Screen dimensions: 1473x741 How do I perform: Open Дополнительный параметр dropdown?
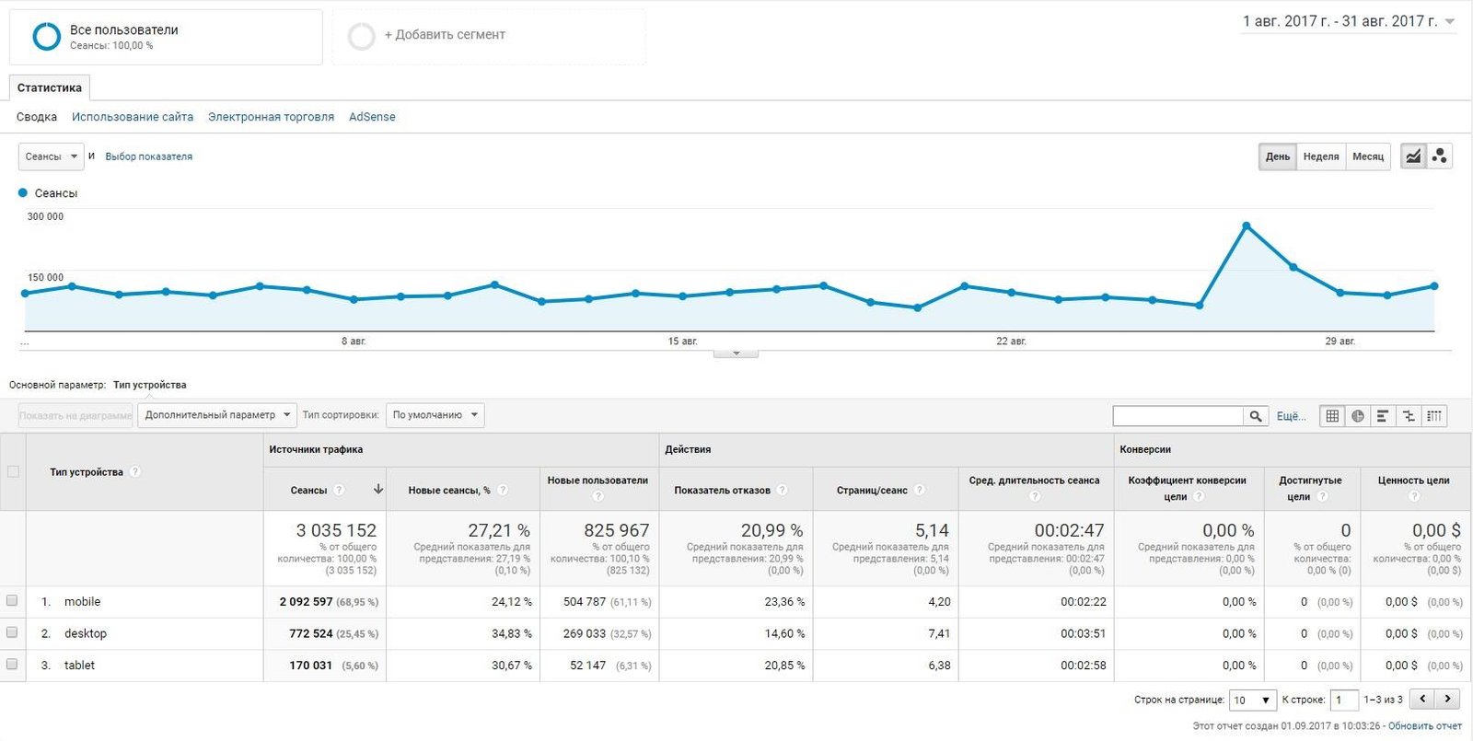pos(217,415)
